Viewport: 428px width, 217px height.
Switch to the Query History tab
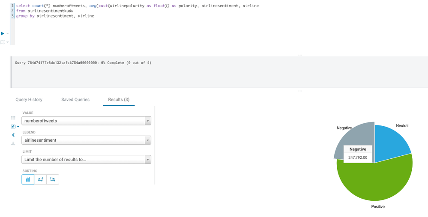[x=29, y=100]
